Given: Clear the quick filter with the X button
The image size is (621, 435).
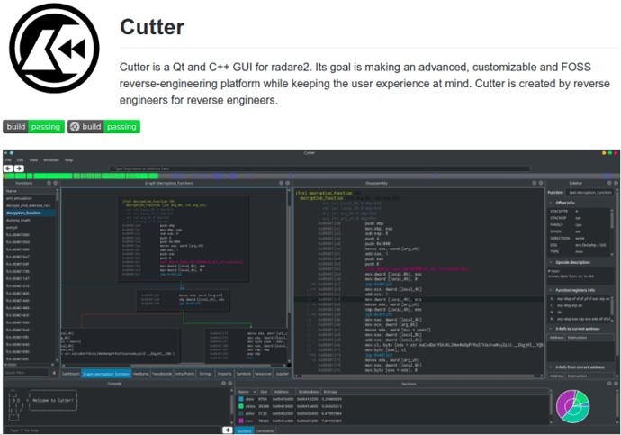Looking at the screenshot, I should 55,373.
